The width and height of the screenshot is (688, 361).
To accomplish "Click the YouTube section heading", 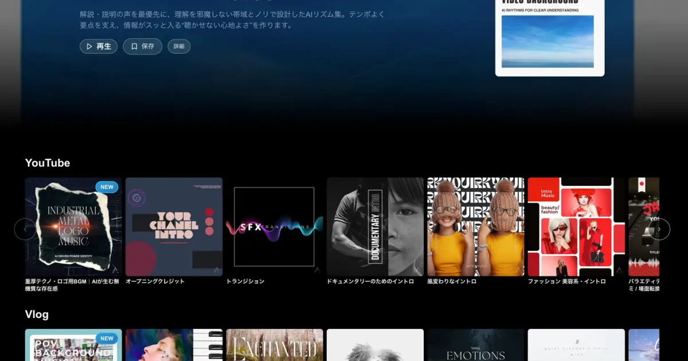I will pos(47,163).
